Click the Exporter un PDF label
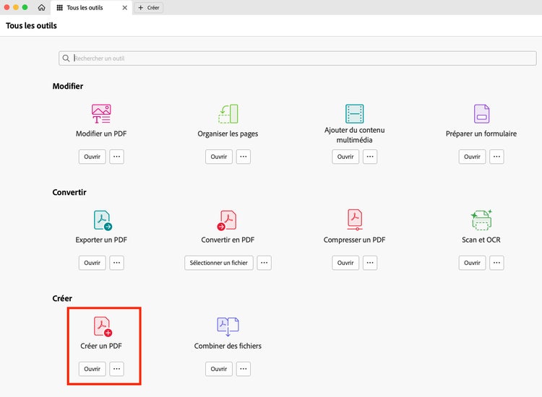The width and height of the screenshot is (542, 397). 101,240
